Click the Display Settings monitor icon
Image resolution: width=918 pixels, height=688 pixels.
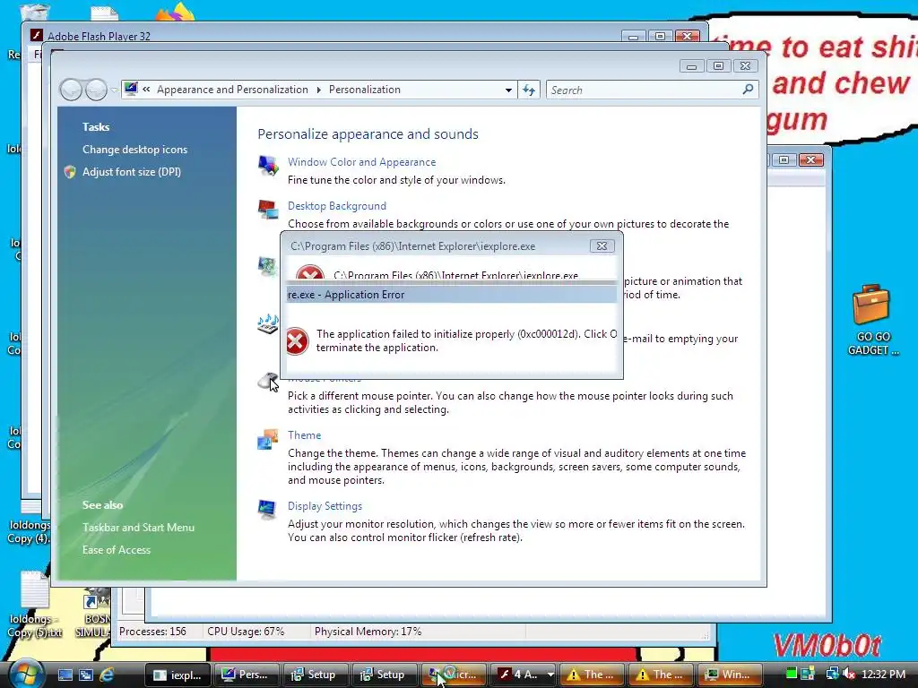(268, 510)
